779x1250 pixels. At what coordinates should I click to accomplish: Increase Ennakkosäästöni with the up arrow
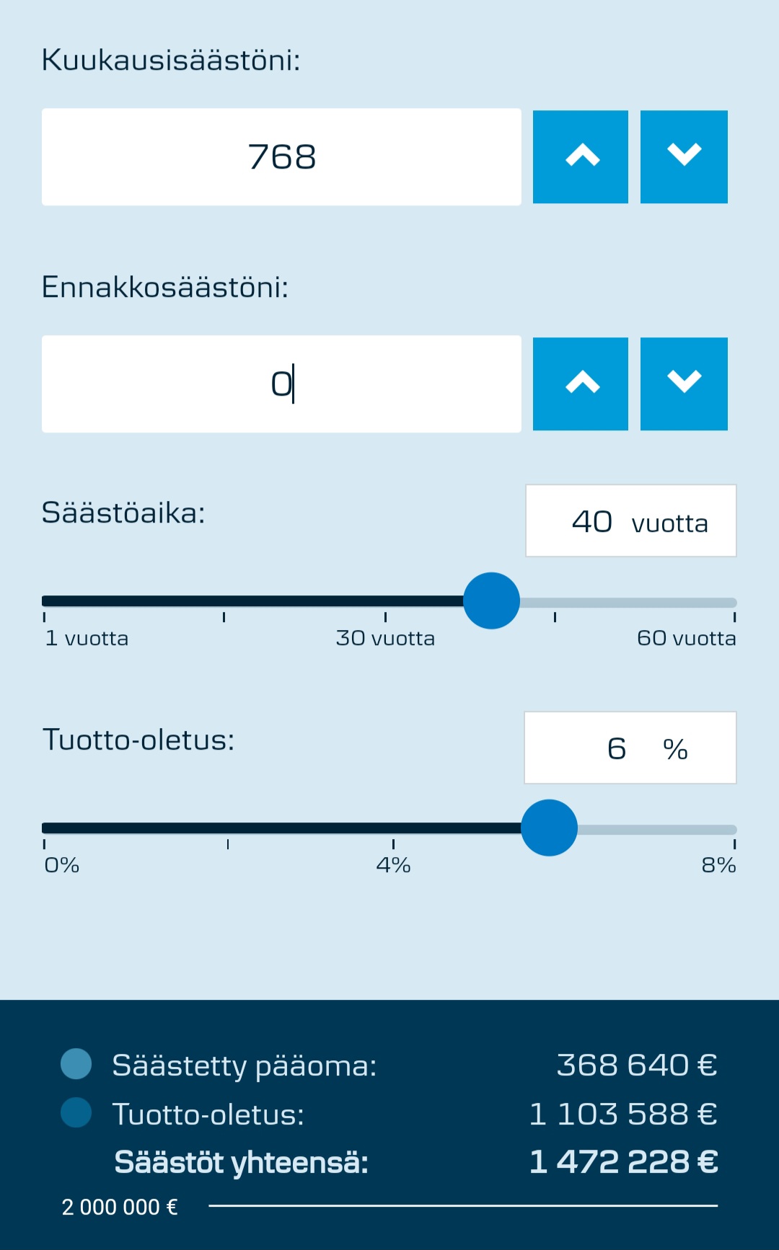580,384
